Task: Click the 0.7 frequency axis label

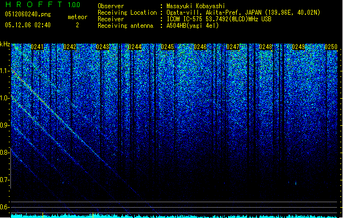Action: pos(5,180)
